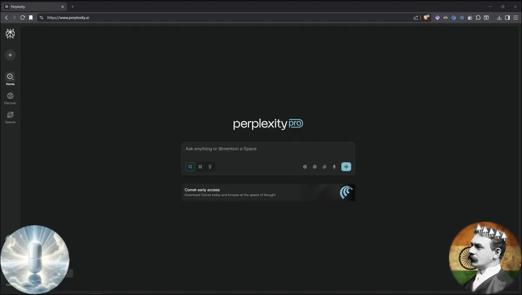This screenshot has width=522, height=295.
Task: Open the Labs lightbulb mode
Action: (x=210, y=167)
